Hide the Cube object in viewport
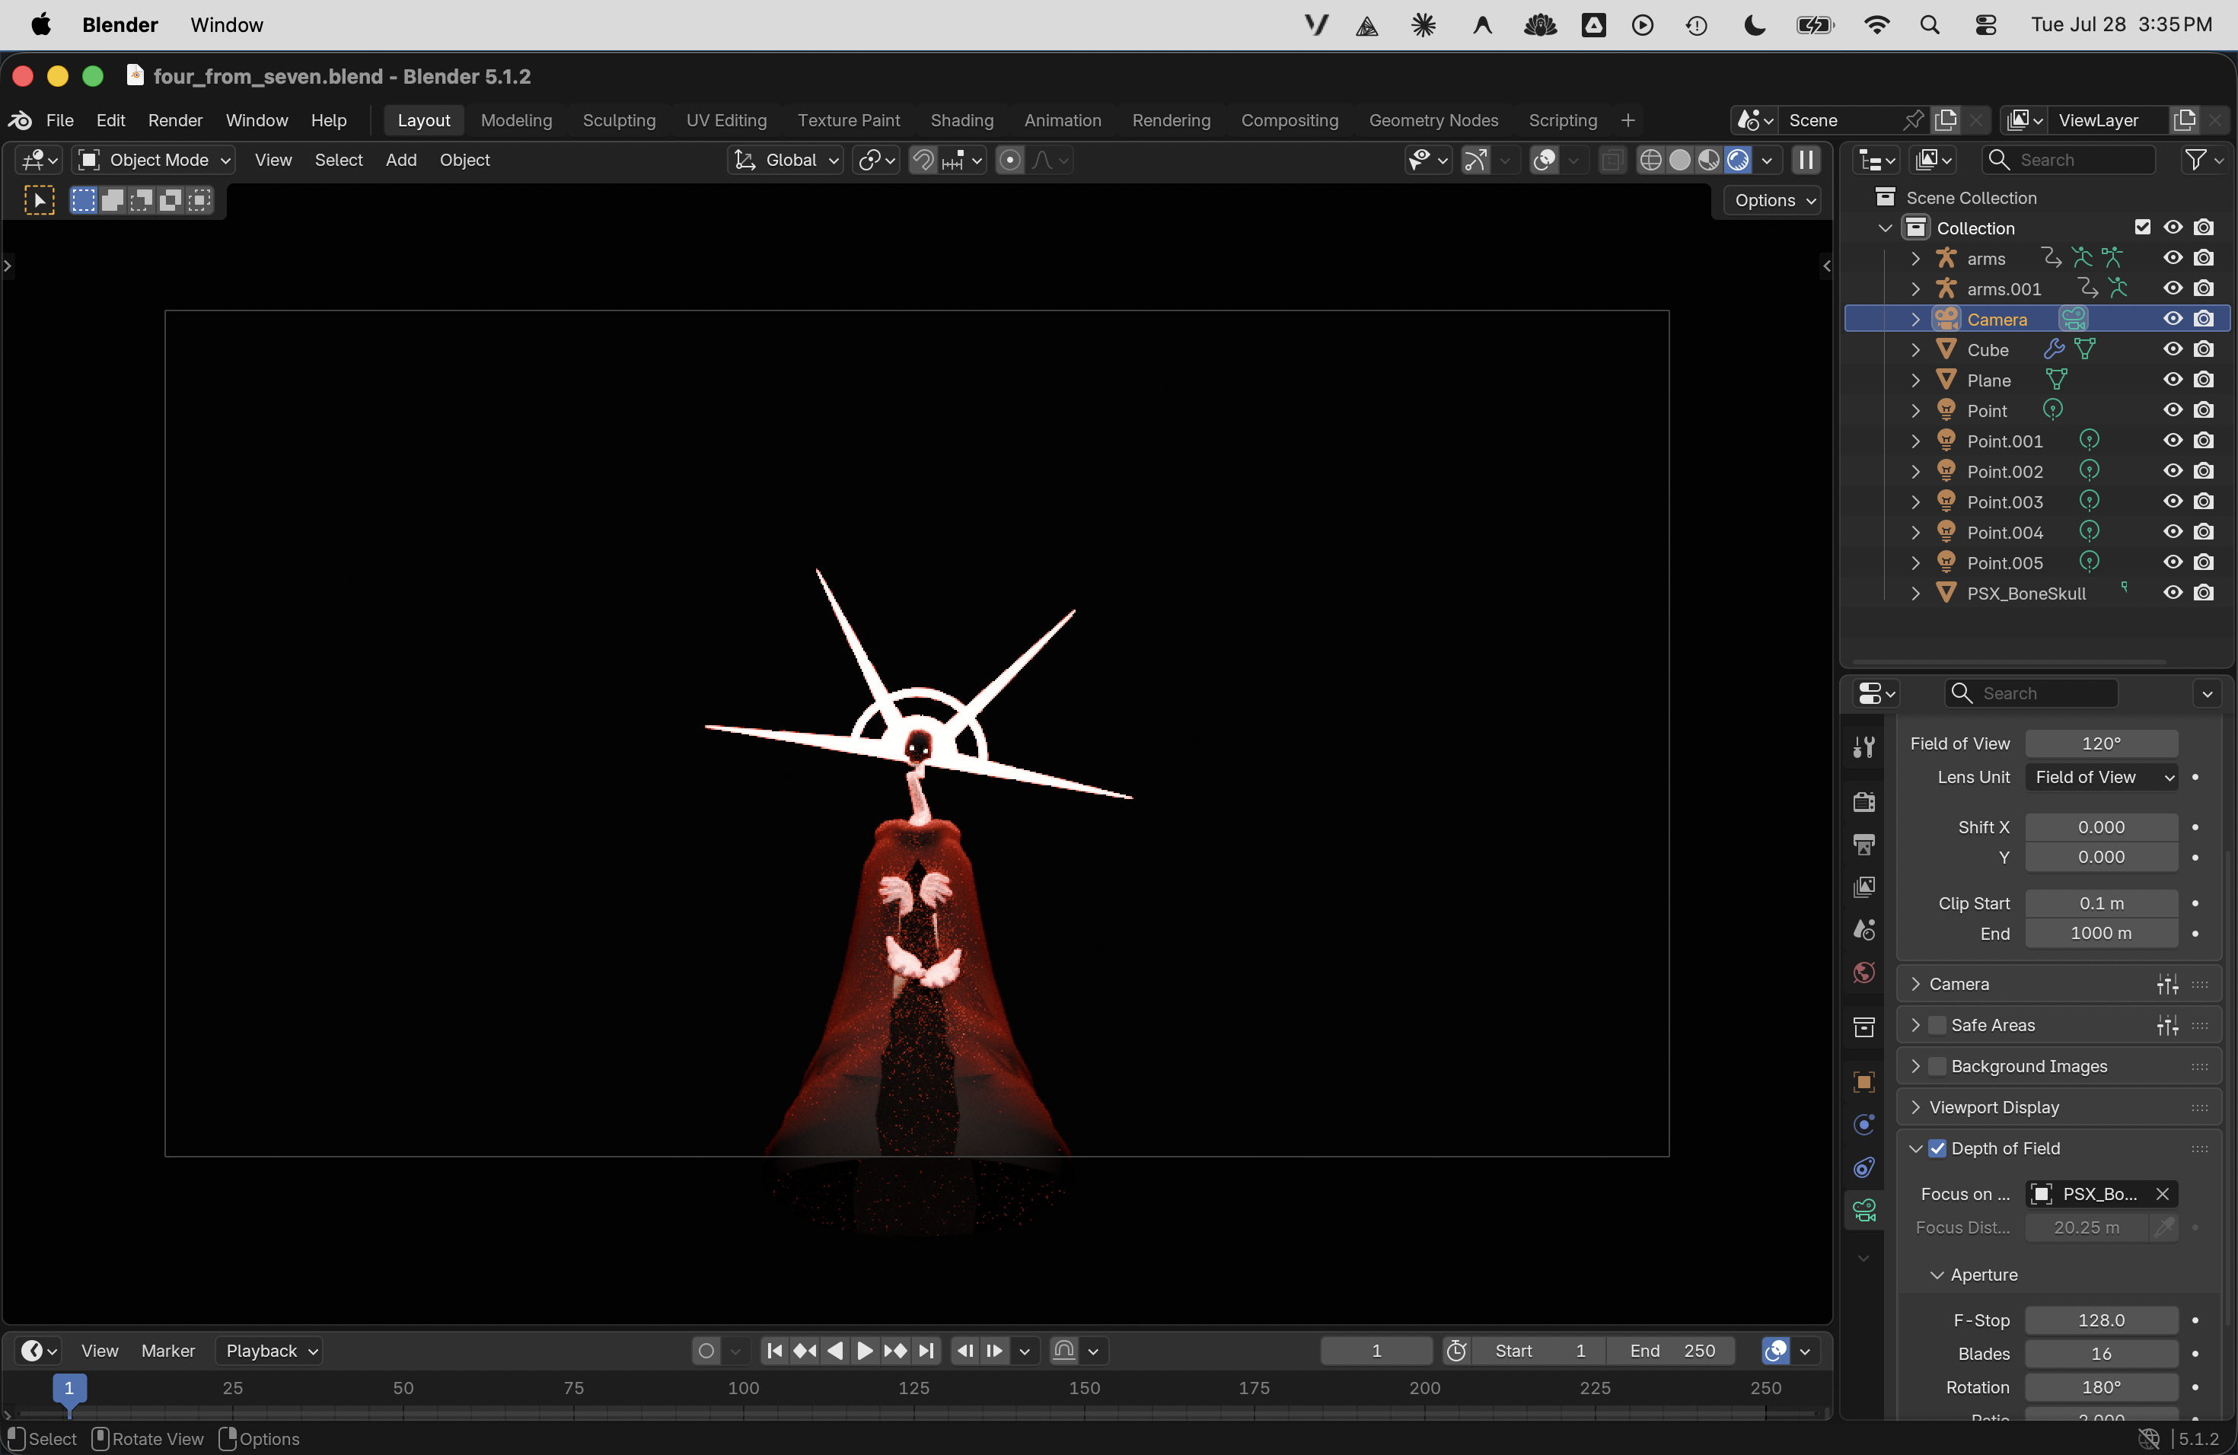 tap(2173, 349)
